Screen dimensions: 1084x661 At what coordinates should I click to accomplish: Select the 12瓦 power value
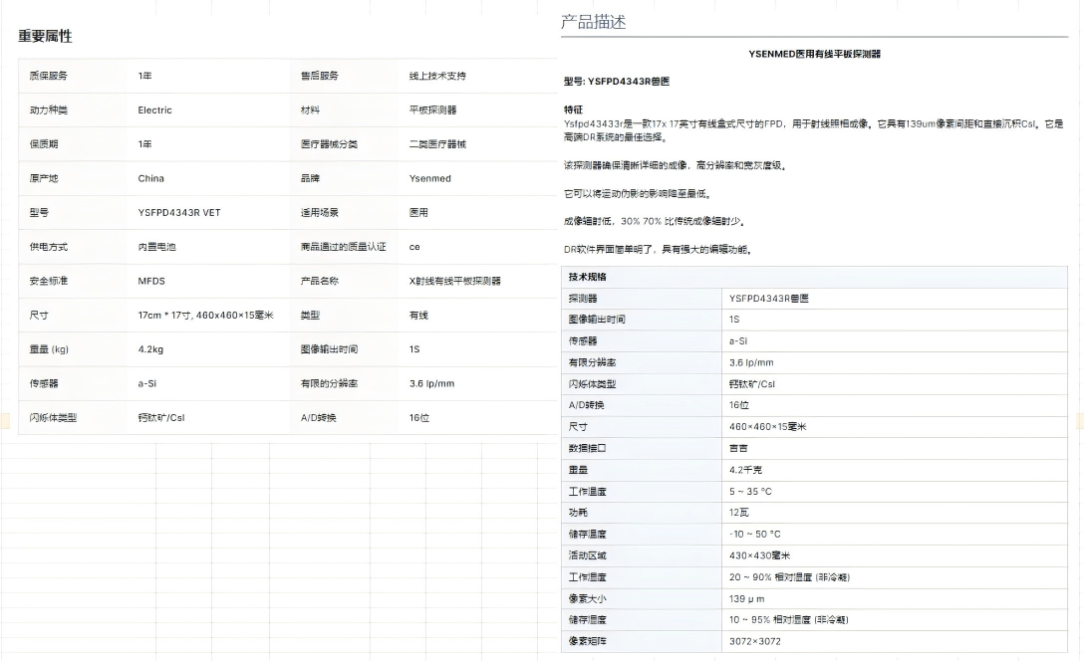tap(739, 513)
